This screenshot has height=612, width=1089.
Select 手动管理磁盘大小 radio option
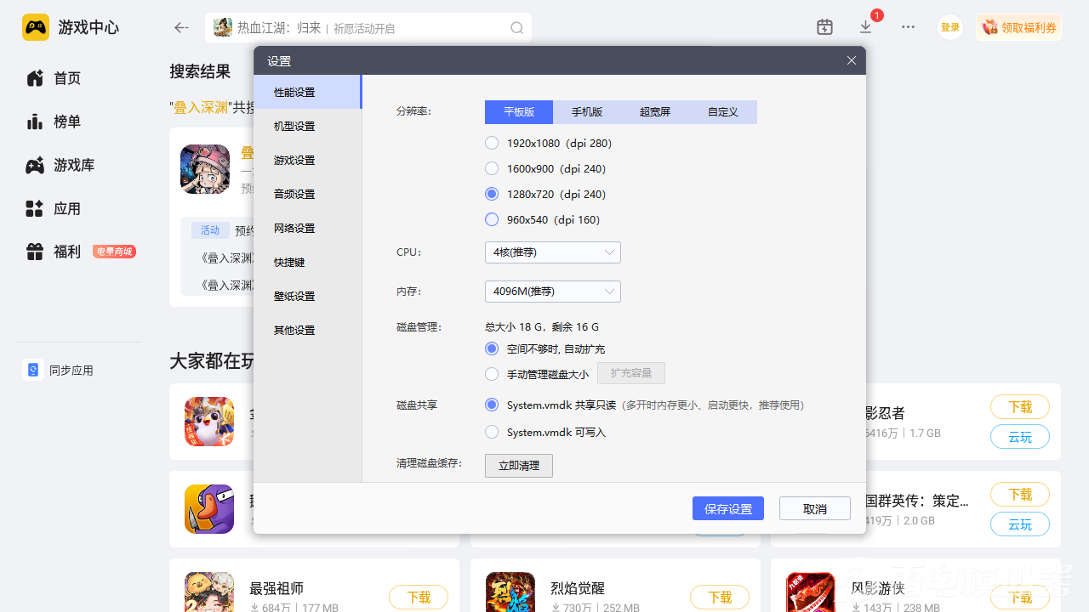tap(492, 374)
